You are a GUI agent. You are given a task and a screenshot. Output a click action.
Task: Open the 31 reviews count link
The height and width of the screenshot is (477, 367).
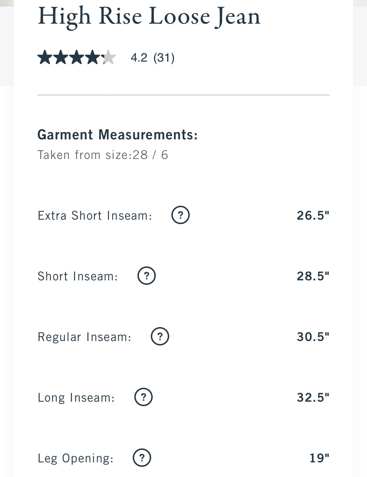(x=164, y=58)
